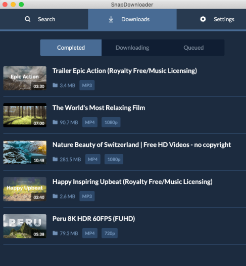This screenshot has width=246, height=266.
Task: Switch to the Queued tab
Action: 193,48
